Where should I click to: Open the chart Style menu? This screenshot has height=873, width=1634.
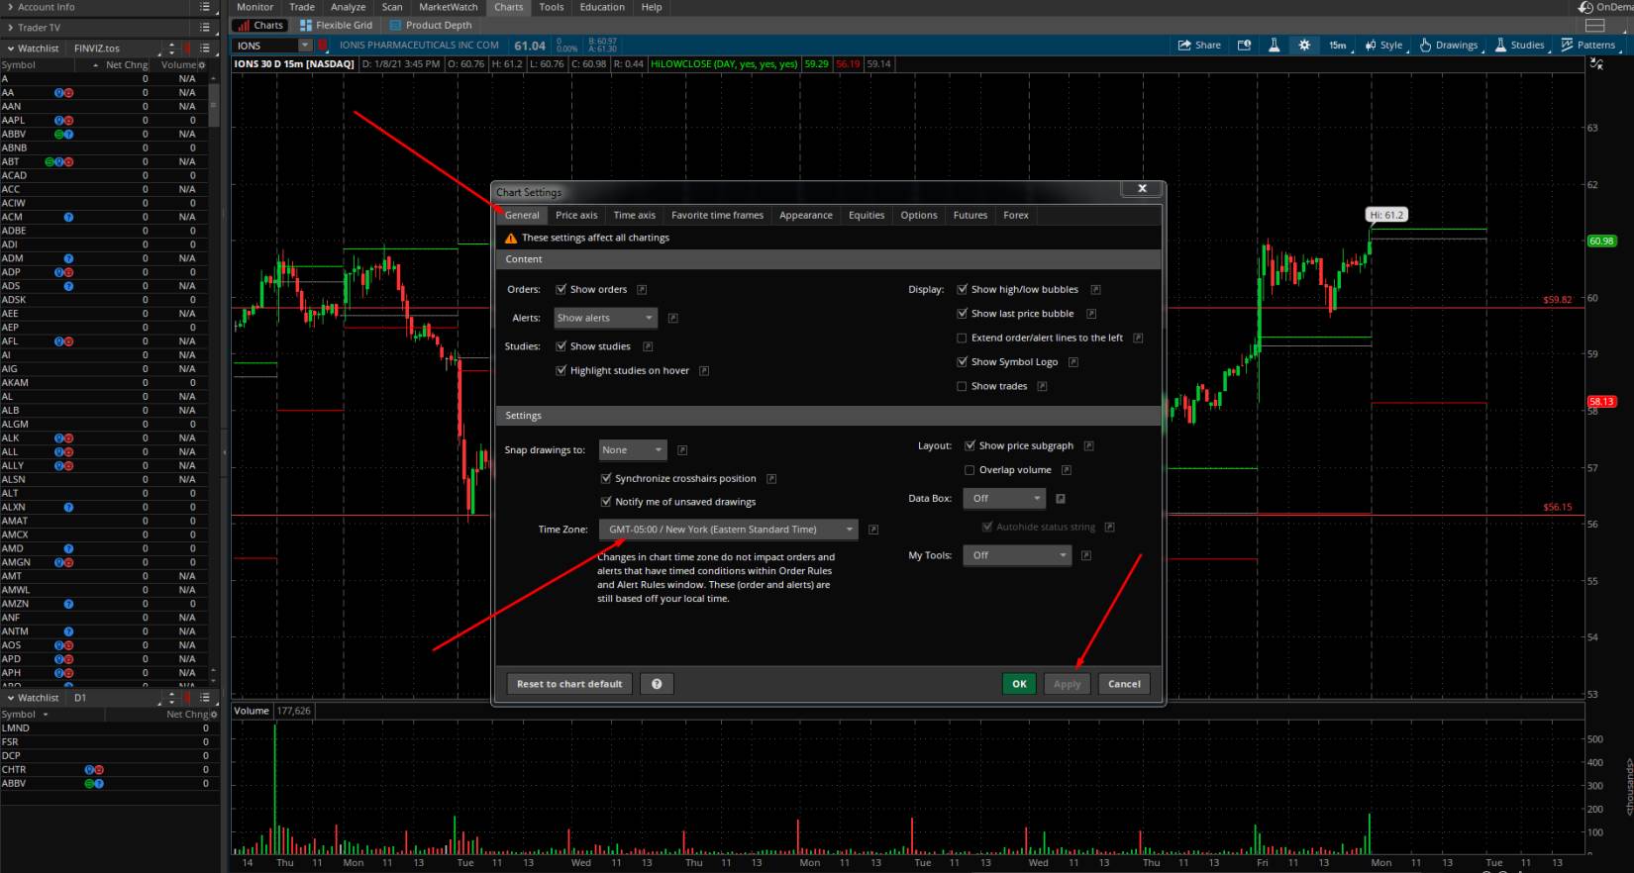point(1383,46)
